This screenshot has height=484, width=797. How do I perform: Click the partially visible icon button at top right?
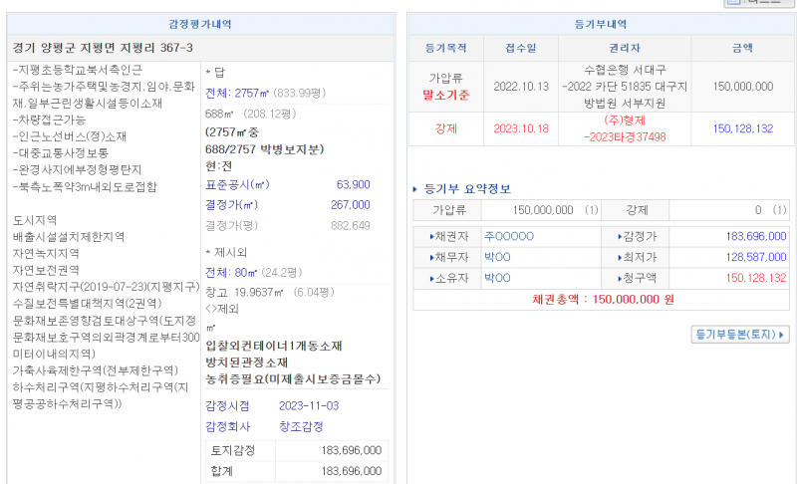(x=762, y=3)
